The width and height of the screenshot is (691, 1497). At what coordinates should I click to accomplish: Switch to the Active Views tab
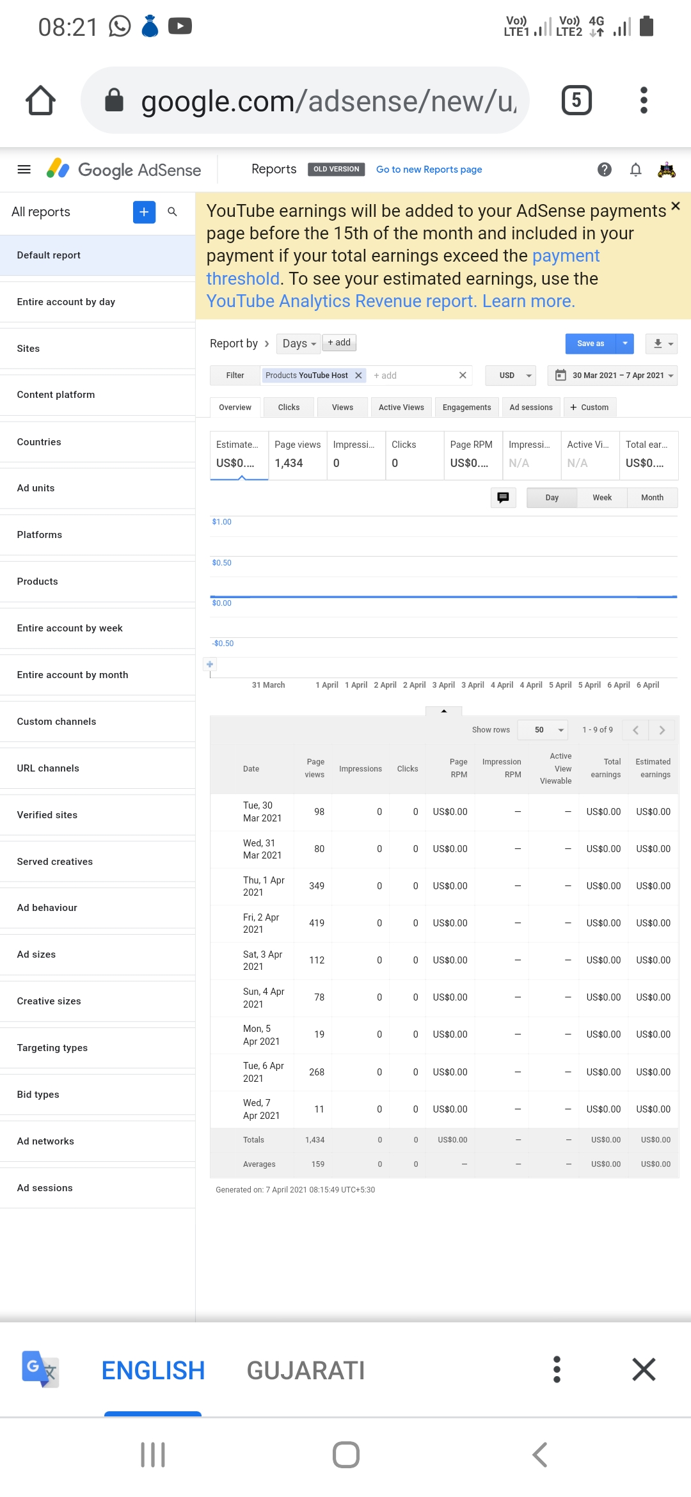point(401,408)
